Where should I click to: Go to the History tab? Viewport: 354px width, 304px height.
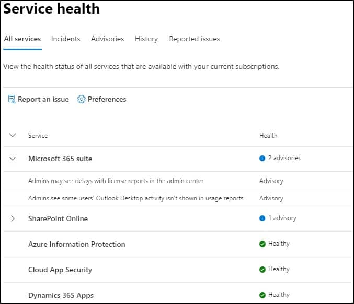point(146,39)
